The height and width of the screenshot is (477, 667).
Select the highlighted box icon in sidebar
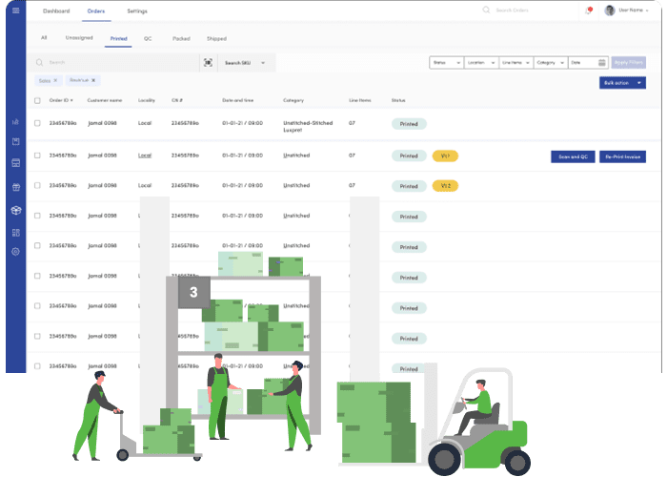(15, 210)
